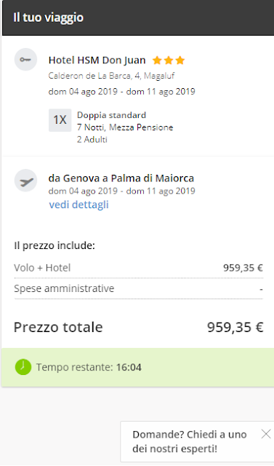
Task: Click da Genova a Palma di Maiorca
Action: point(121,178)
